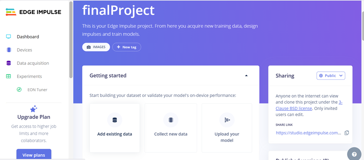Click the EON Tuner compass icon
Image resolution: width=364 pixels, height=160 pixels.
[x=19, y=89]
